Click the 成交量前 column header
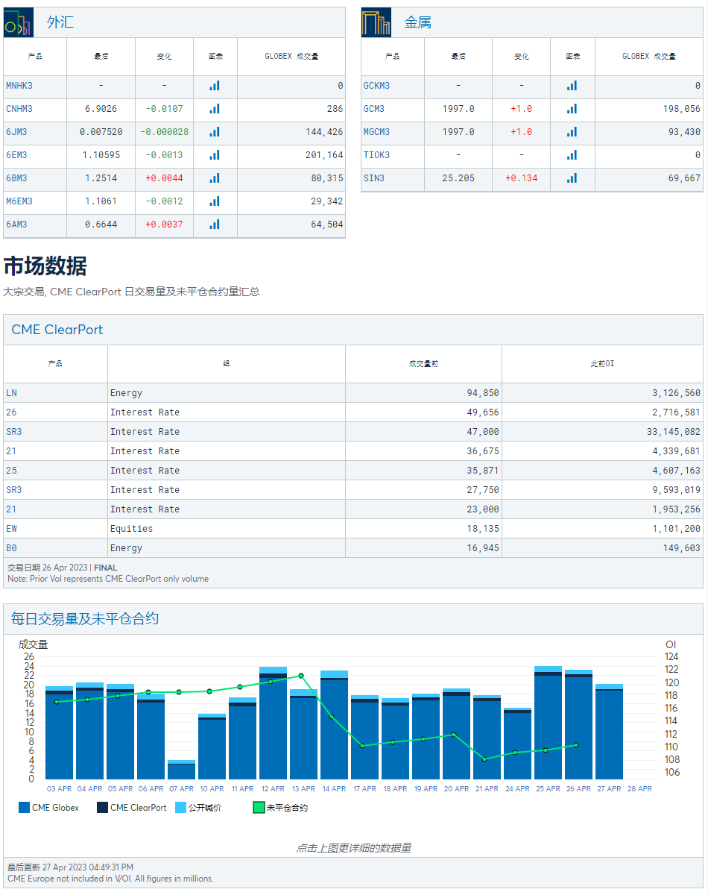This screenshot has width=708, height=895. pyautogui.click(x=424, y=364)
